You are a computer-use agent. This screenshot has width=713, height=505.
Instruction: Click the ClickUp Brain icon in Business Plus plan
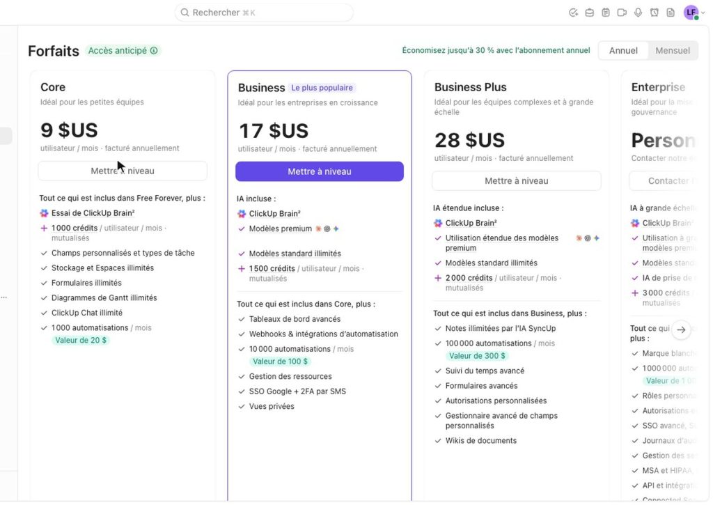click(438, 223)
